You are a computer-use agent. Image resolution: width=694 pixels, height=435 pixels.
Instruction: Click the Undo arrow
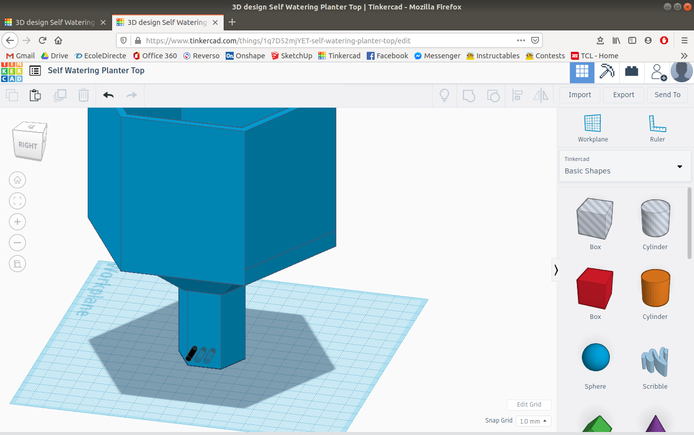tap(108, 95)
